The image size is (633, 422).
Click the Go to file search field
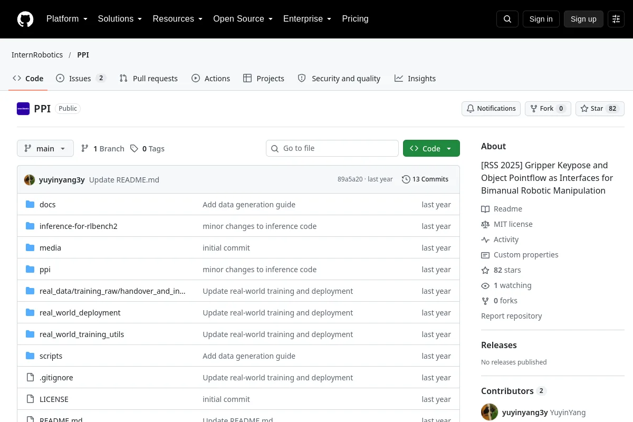tap(332, 149)
